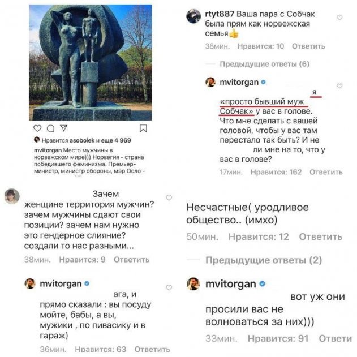Open comments via the speech bubble icon
The image size is (357, 357).
[50, 128]
